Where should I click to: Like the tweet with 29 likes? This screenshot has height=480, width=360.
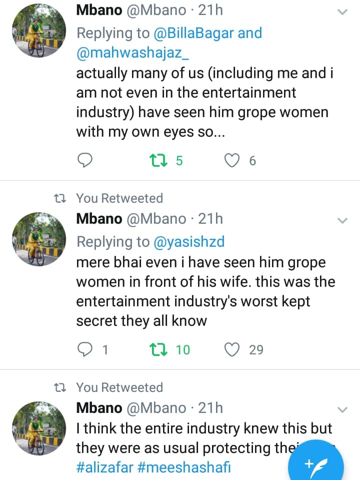[x=231, y=349]
